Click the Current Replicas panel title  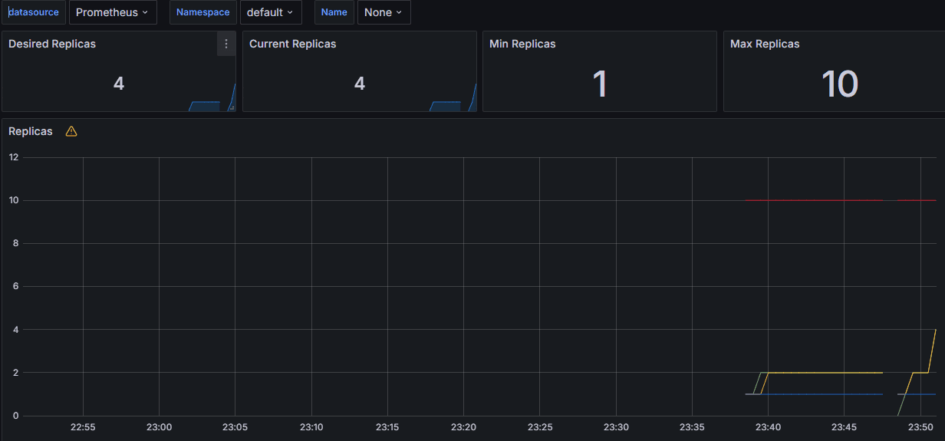tap(292, 44)
